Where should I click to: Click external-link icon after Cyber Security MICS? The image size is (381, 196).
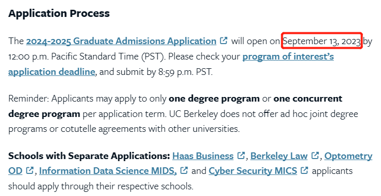304,170
